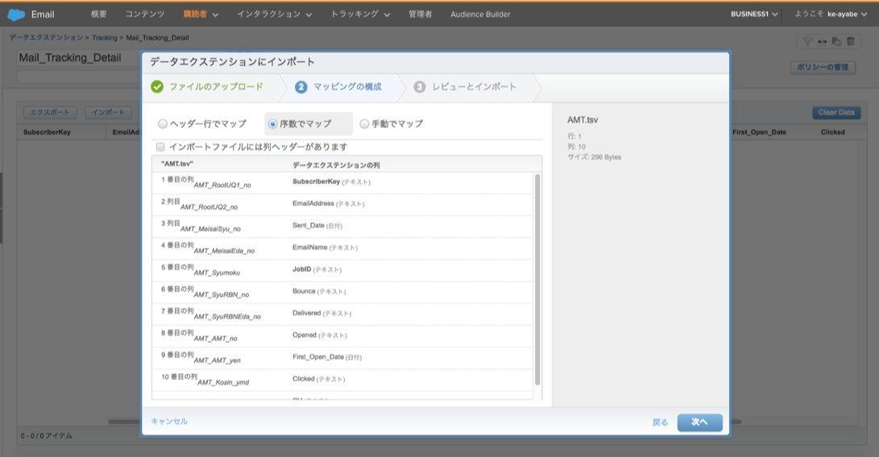Click AMT_RootUQ1_no column entry
The height and width of the screenshot is (457, 879).
point(222,185)
